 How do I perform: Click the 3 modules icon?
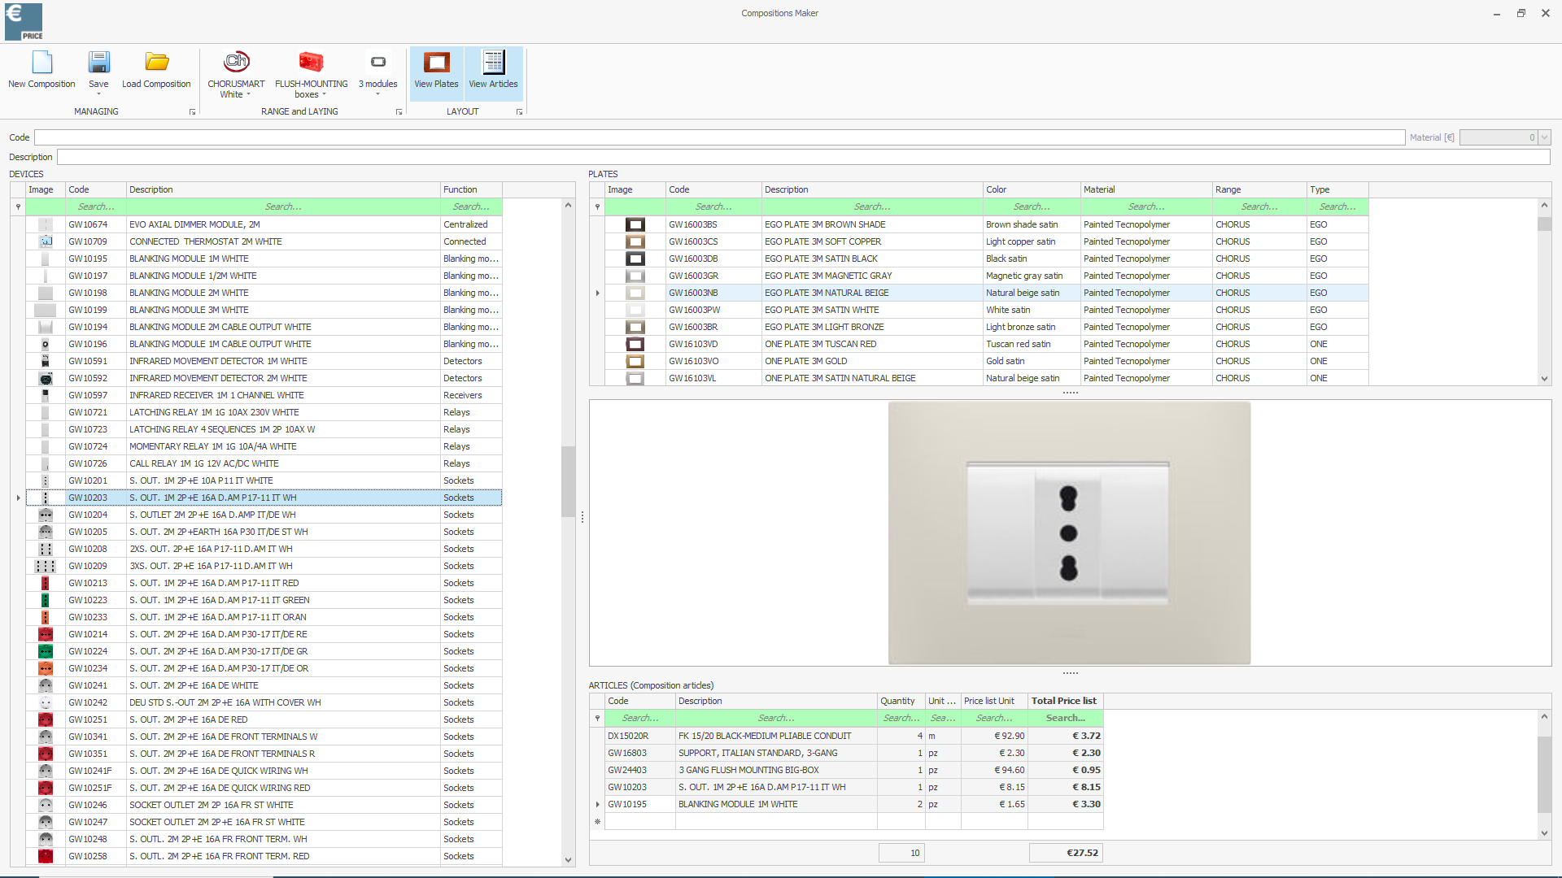coord(377,63)
